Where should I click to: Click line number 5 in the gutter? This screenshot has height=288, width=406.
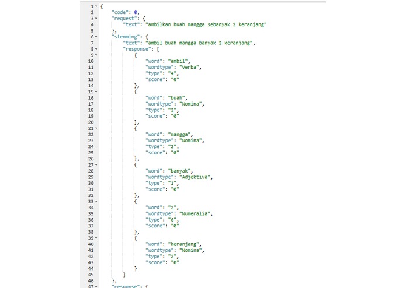pos(92,31)
